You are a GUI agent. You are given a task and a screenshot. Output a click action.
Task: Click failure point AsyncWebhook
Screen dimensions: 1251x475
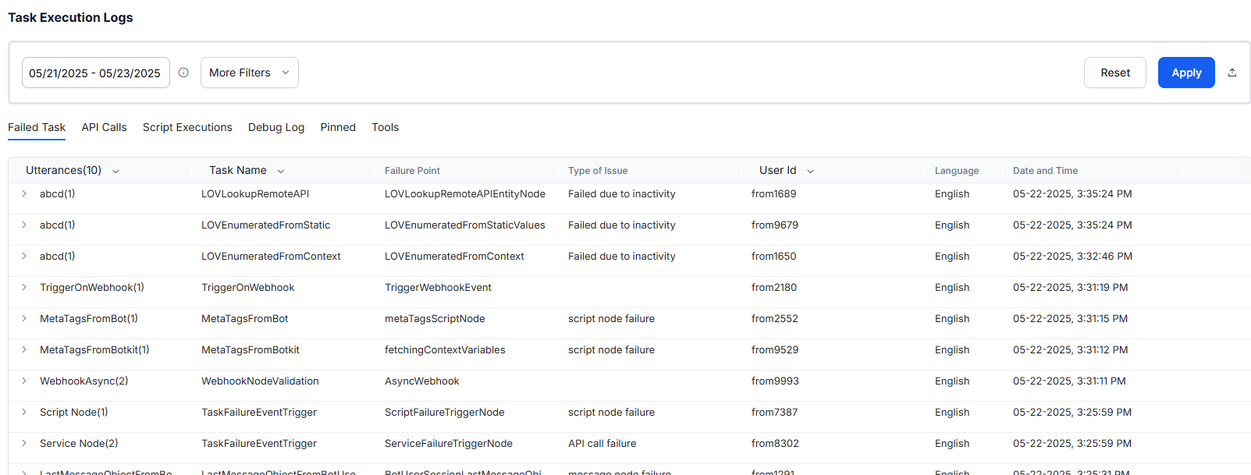click(422, 381)
